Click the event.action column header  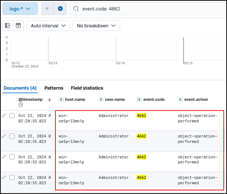pos(196,99)
